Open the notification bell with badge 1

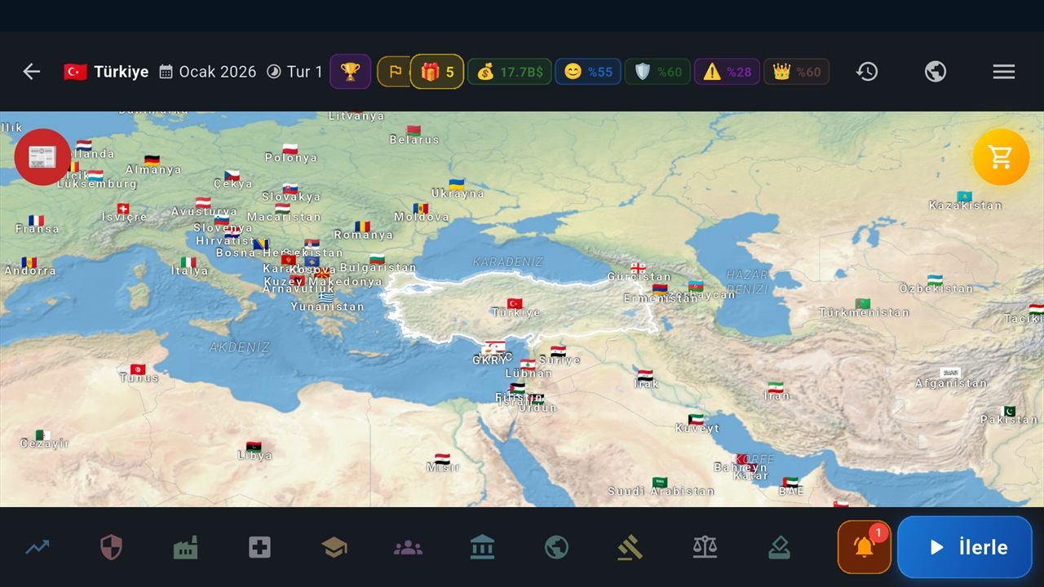pos(865,547)
